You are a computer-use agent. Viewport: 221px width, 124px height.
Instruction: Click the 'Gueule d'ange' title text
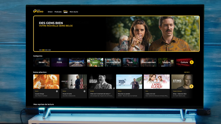coord(40,94)
